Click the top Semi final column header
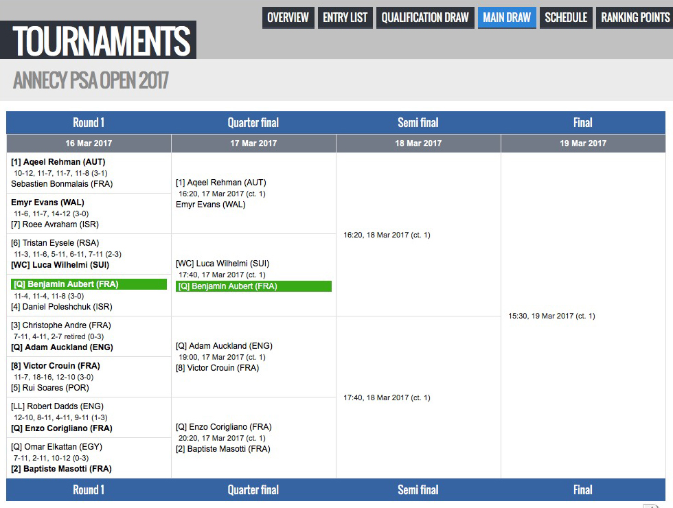The image size is (673, 508). point(418,123)
